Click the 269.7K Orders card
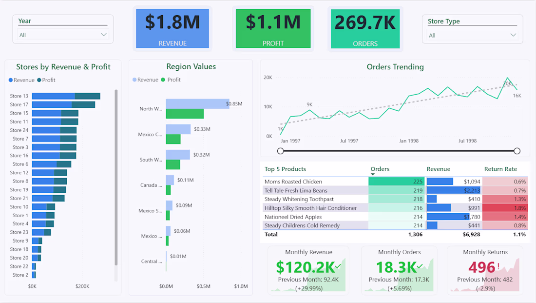Image resolution: width=536 pixels, height=303 pixels. (x=365, y=28)
